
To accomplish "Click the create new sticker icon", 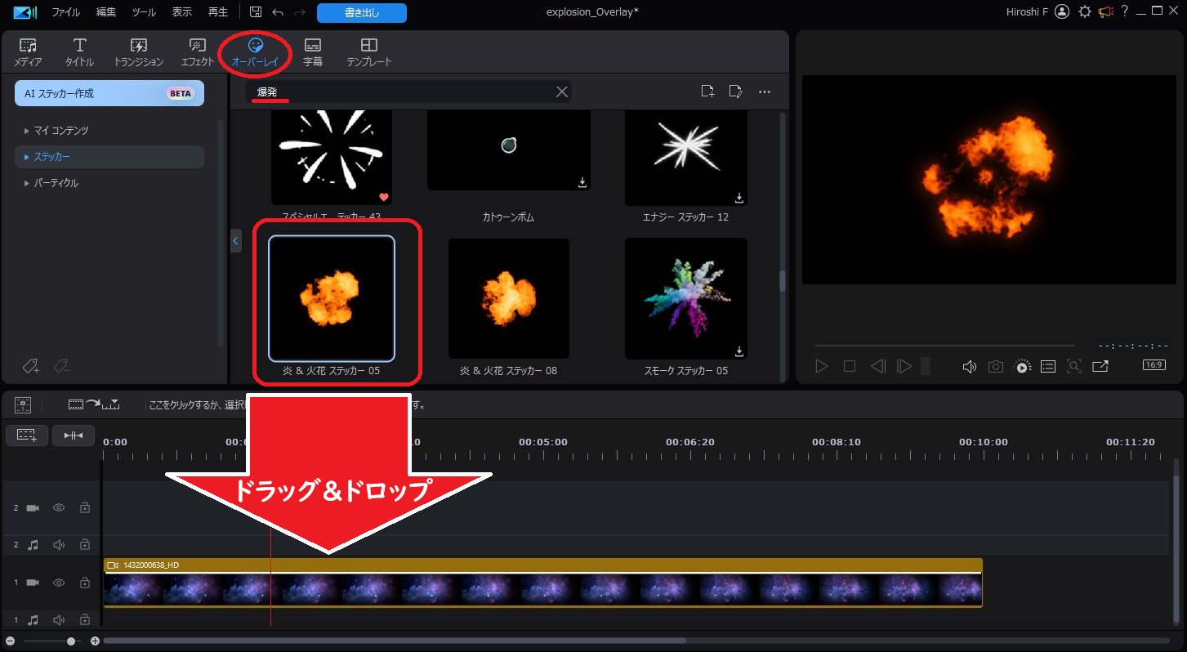I will [735, 92].
